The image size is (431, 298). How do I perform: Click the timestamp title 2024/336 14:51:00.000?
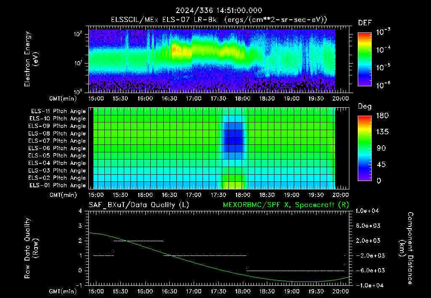[219, 11]
